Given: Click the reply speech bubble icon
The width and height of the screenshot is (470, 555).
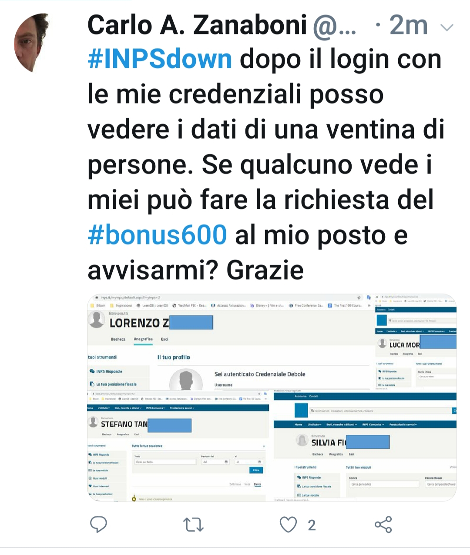Looking at the screenshot, I should coord(98,525).
